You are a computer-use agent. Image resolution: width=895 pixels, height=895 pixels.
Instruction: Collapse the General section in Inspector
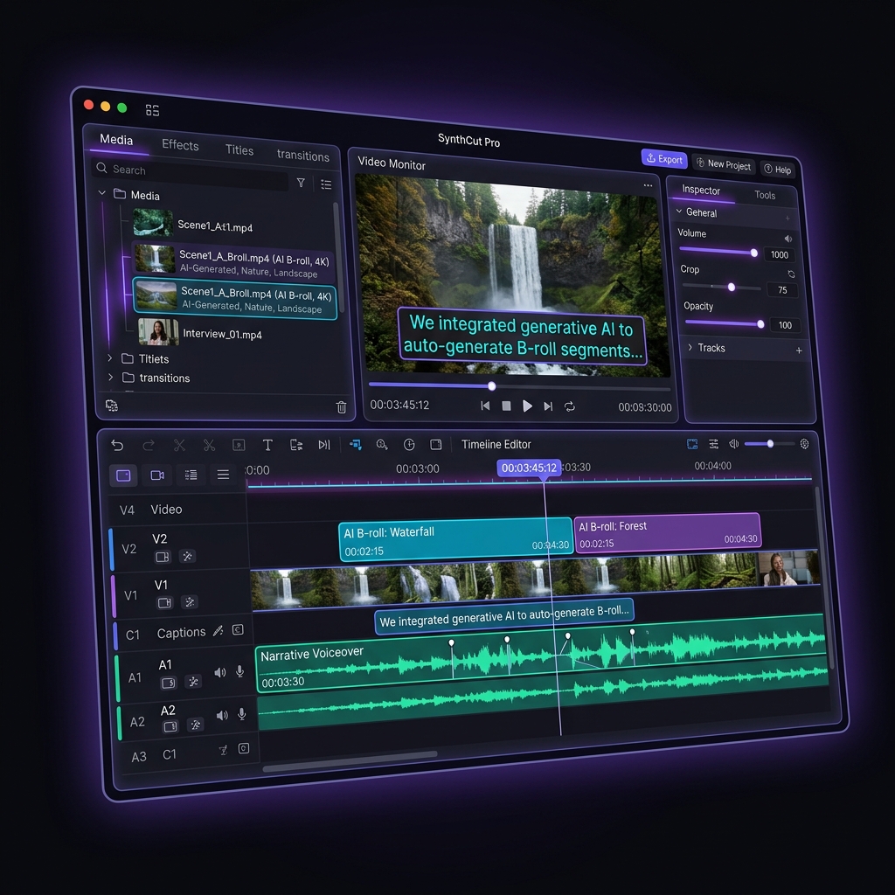679,212
